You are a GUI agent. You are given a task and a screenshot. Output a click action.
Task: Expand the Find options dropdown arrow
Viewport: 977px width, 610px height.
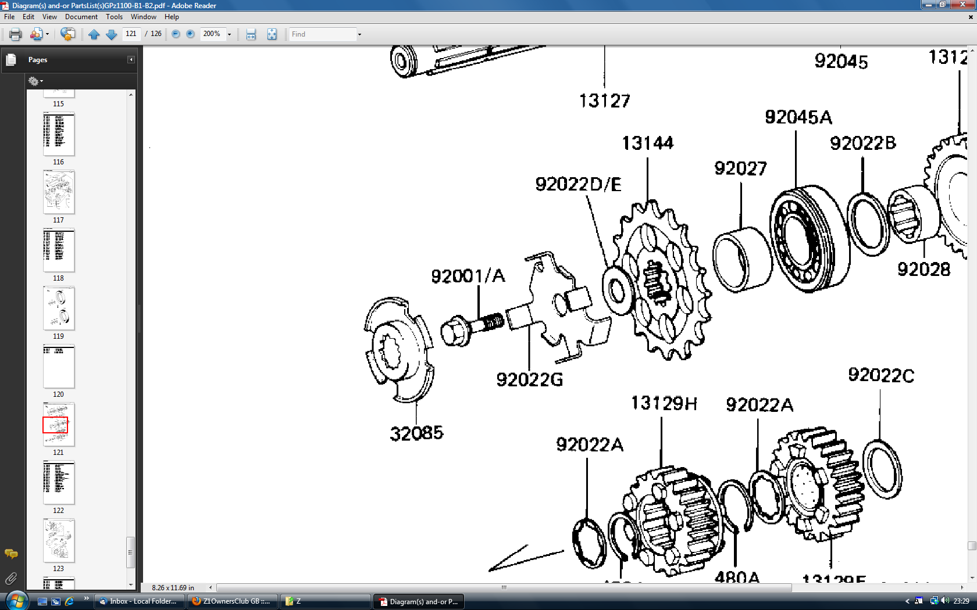(359, 34)
